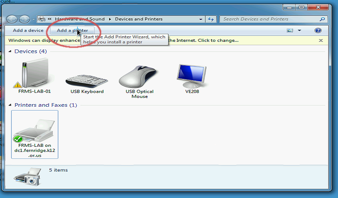Click the Forward navigation arrow
Screen dimensions: 338x198
coord(24,19)
